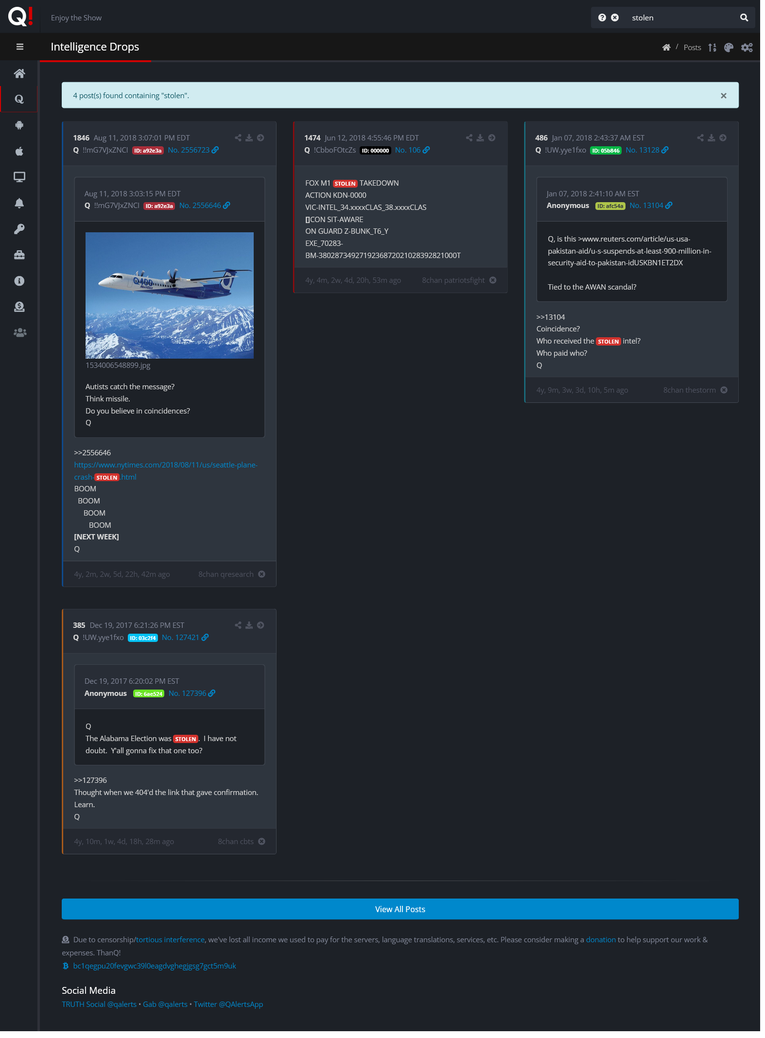This screenshot has width=765, height=1038.
Task: Open the Q400 airplane image
Action: coord(170,295)
